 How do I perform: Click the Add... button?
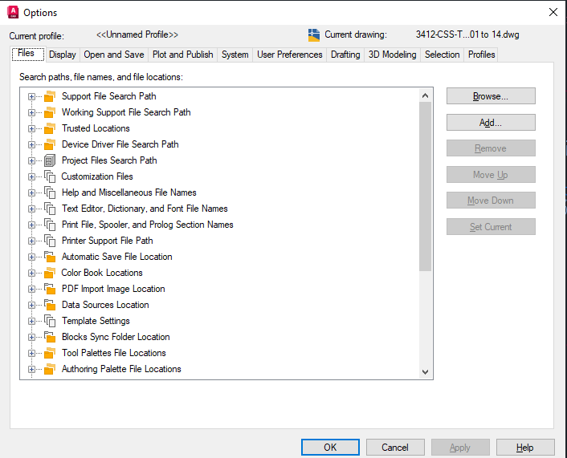[490, 123]
